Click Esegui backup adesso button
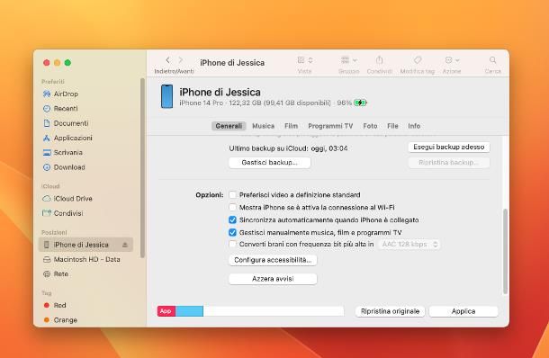 449,147
